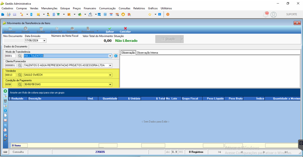The image size is (303, 157).
Task: Click the PDF document sidebar icon
Action: coord(5,130)
